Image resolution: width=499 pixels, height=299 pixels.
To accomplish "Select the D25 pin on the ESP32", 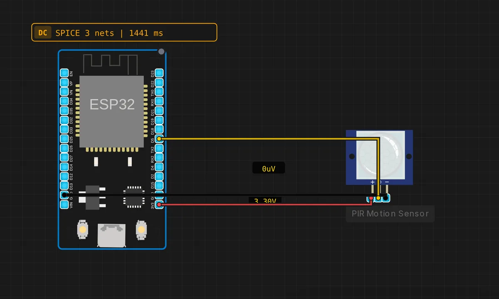I will click(x=64, y=139).
